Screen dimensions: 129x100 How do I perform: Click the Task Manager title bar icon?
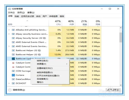[10, 9]
